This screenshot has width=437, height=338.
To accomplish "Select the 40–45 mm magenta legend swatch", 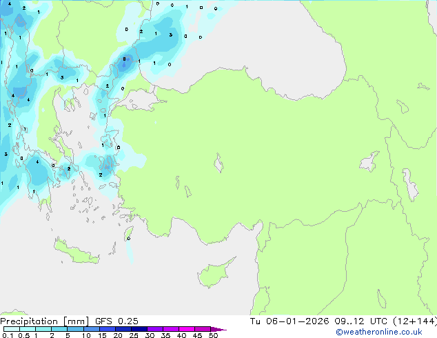I will 187,329.
